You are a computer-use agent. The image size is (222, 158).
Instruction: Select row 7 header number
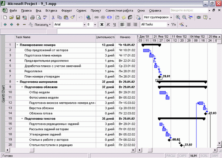pyautogui.click(x=10, y=76)
